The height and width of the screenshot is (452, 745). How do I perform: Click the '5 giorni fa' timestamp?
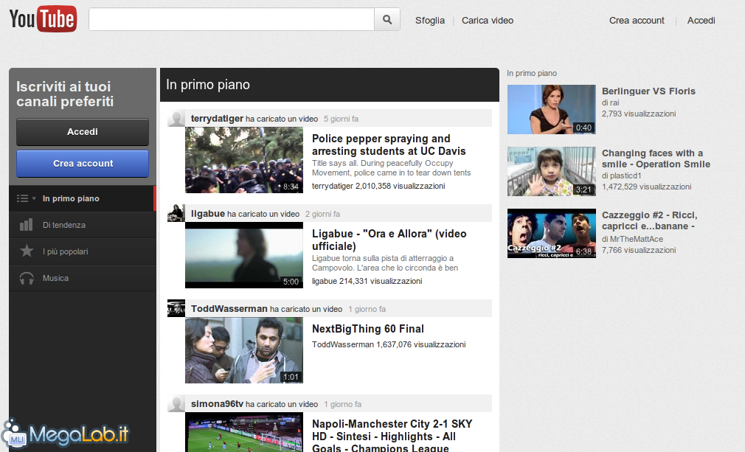pos(341,119)
